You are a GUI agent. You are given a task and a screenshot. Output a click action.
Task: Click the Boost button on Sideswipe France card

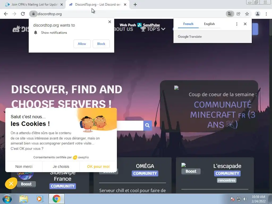pos(26,184)
